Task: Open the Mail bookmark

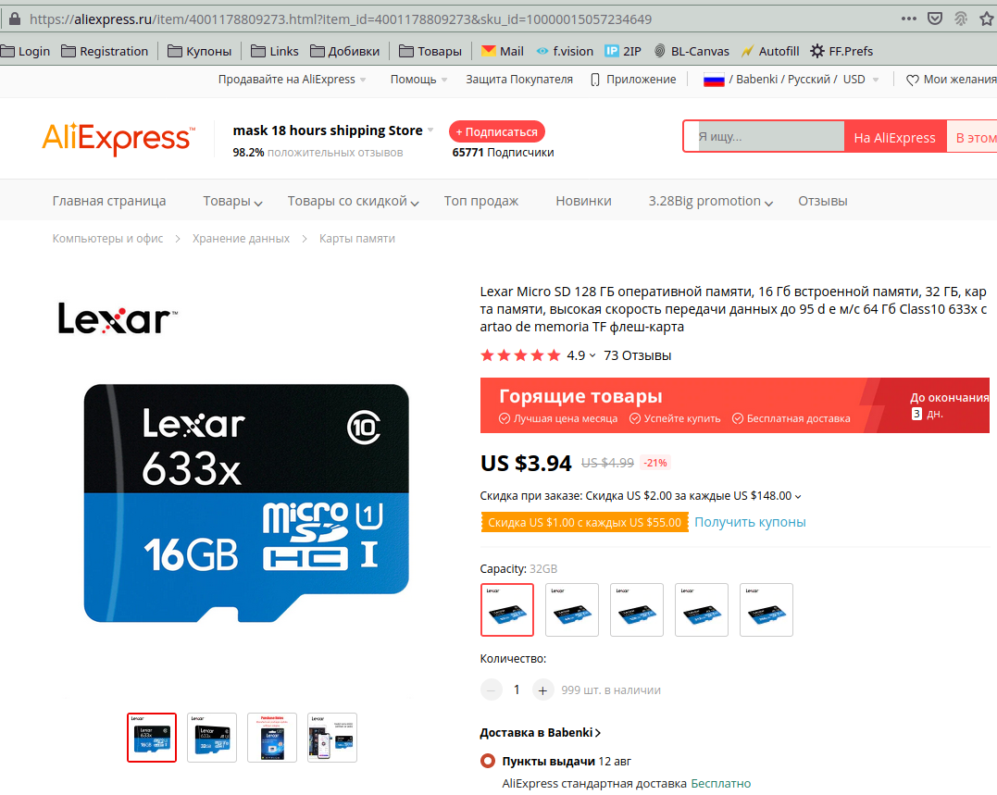Action: tap(503, 52)
